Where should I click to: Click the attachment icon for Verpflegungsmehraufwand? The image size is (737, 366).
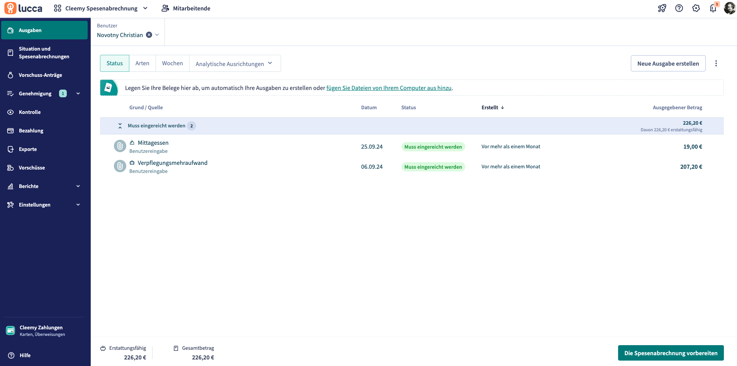(120, 166)
